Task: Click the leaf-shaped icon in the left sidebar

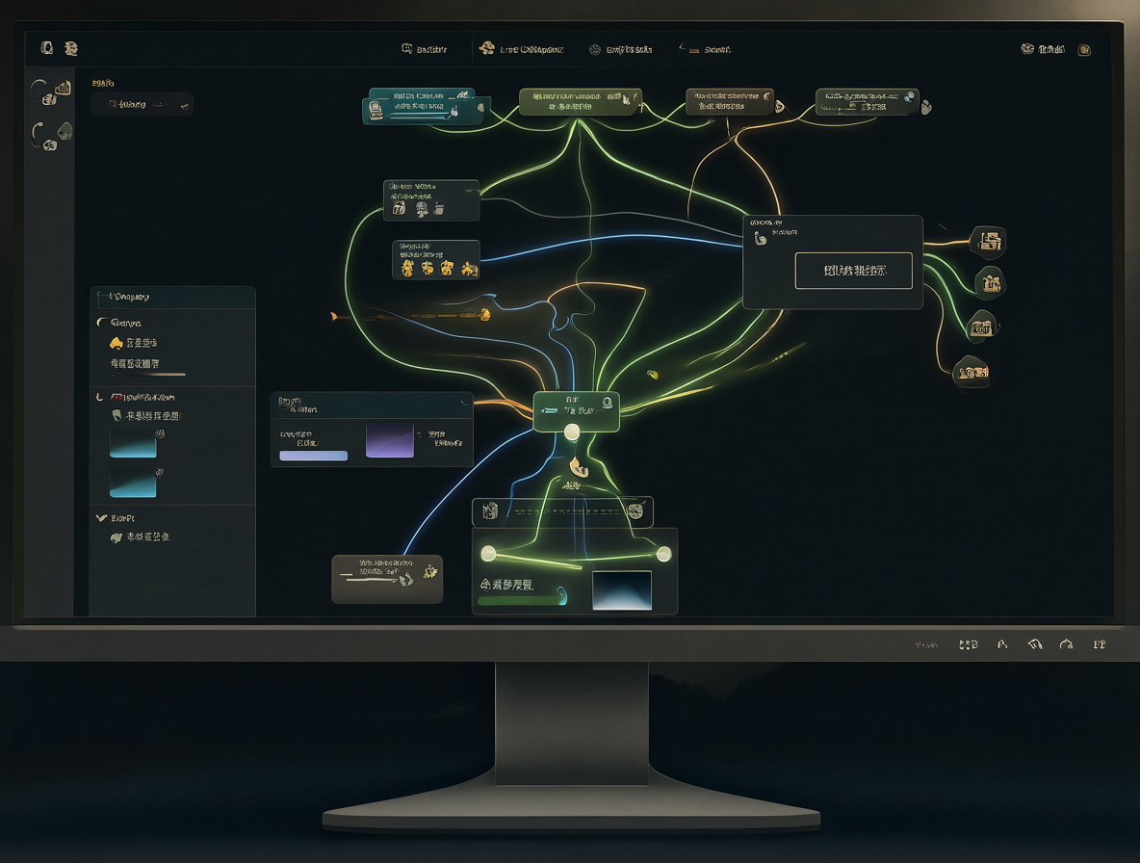Action: click(65, 131)
